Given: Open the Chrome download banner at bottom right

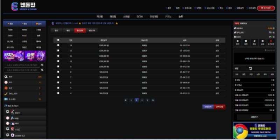Looking at the screenshot, I should coord(255,131).
